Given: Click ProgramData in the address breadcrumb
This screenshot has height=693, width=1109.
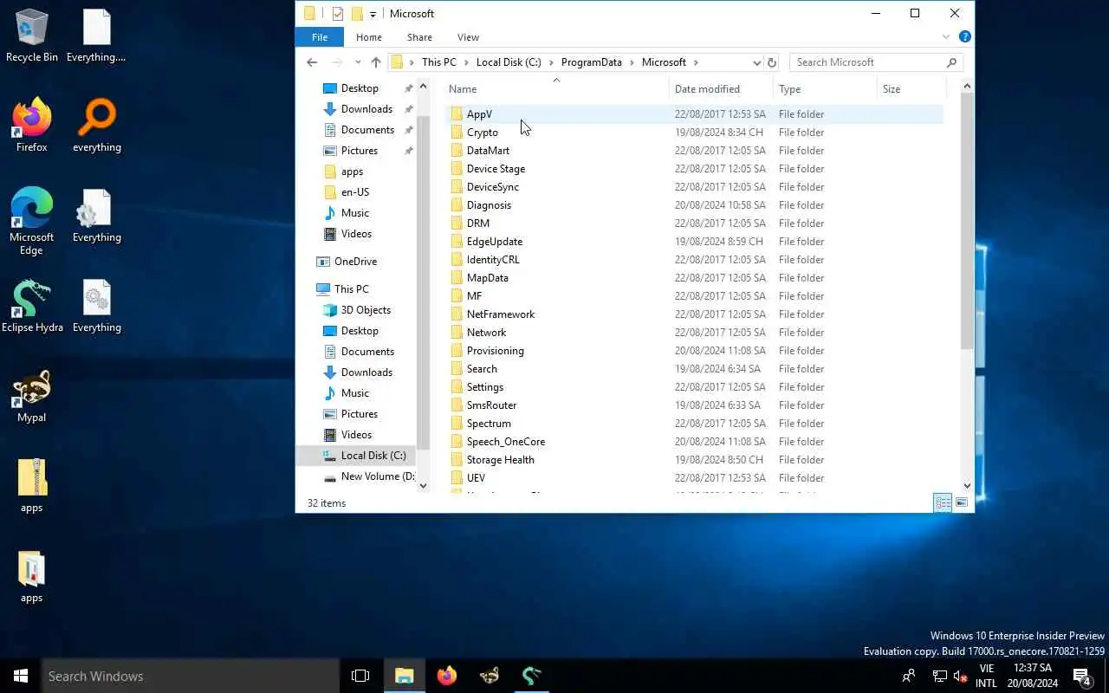Looking at the screenshot, I should (x=592, y=62).
